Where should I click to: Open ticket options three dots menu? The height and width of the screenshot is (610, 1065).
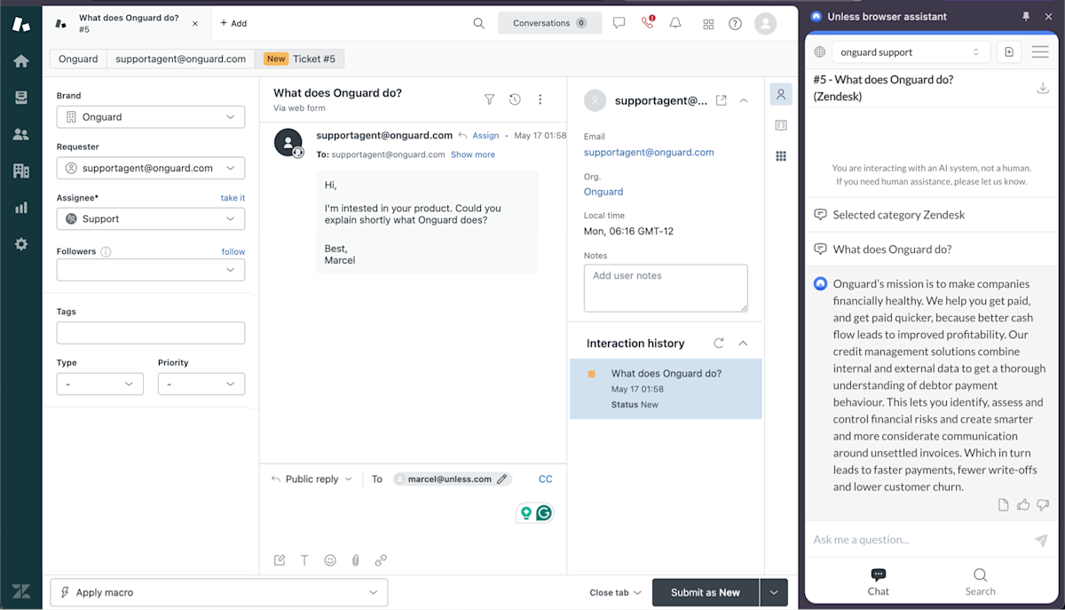click(x=540, y=99)
